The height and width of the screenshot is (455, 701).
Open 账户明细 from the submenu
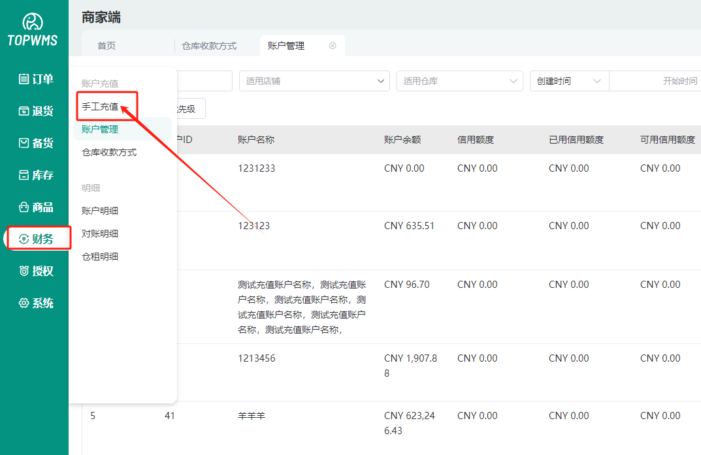click(100, 211)
